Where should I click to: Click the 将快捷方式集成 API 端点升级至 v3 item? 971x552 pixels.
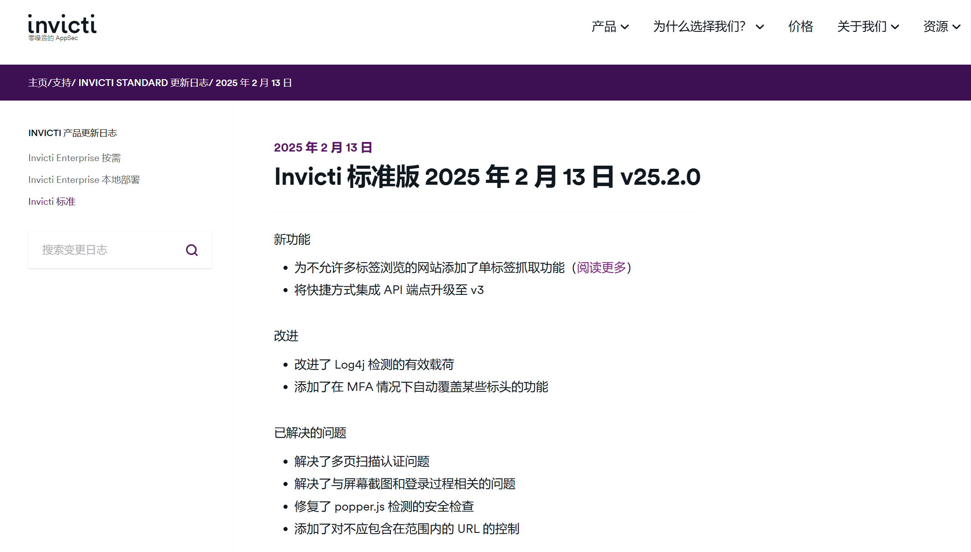(x=389, y=290)
